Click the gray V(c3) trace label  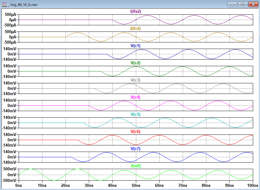(135, 80)
